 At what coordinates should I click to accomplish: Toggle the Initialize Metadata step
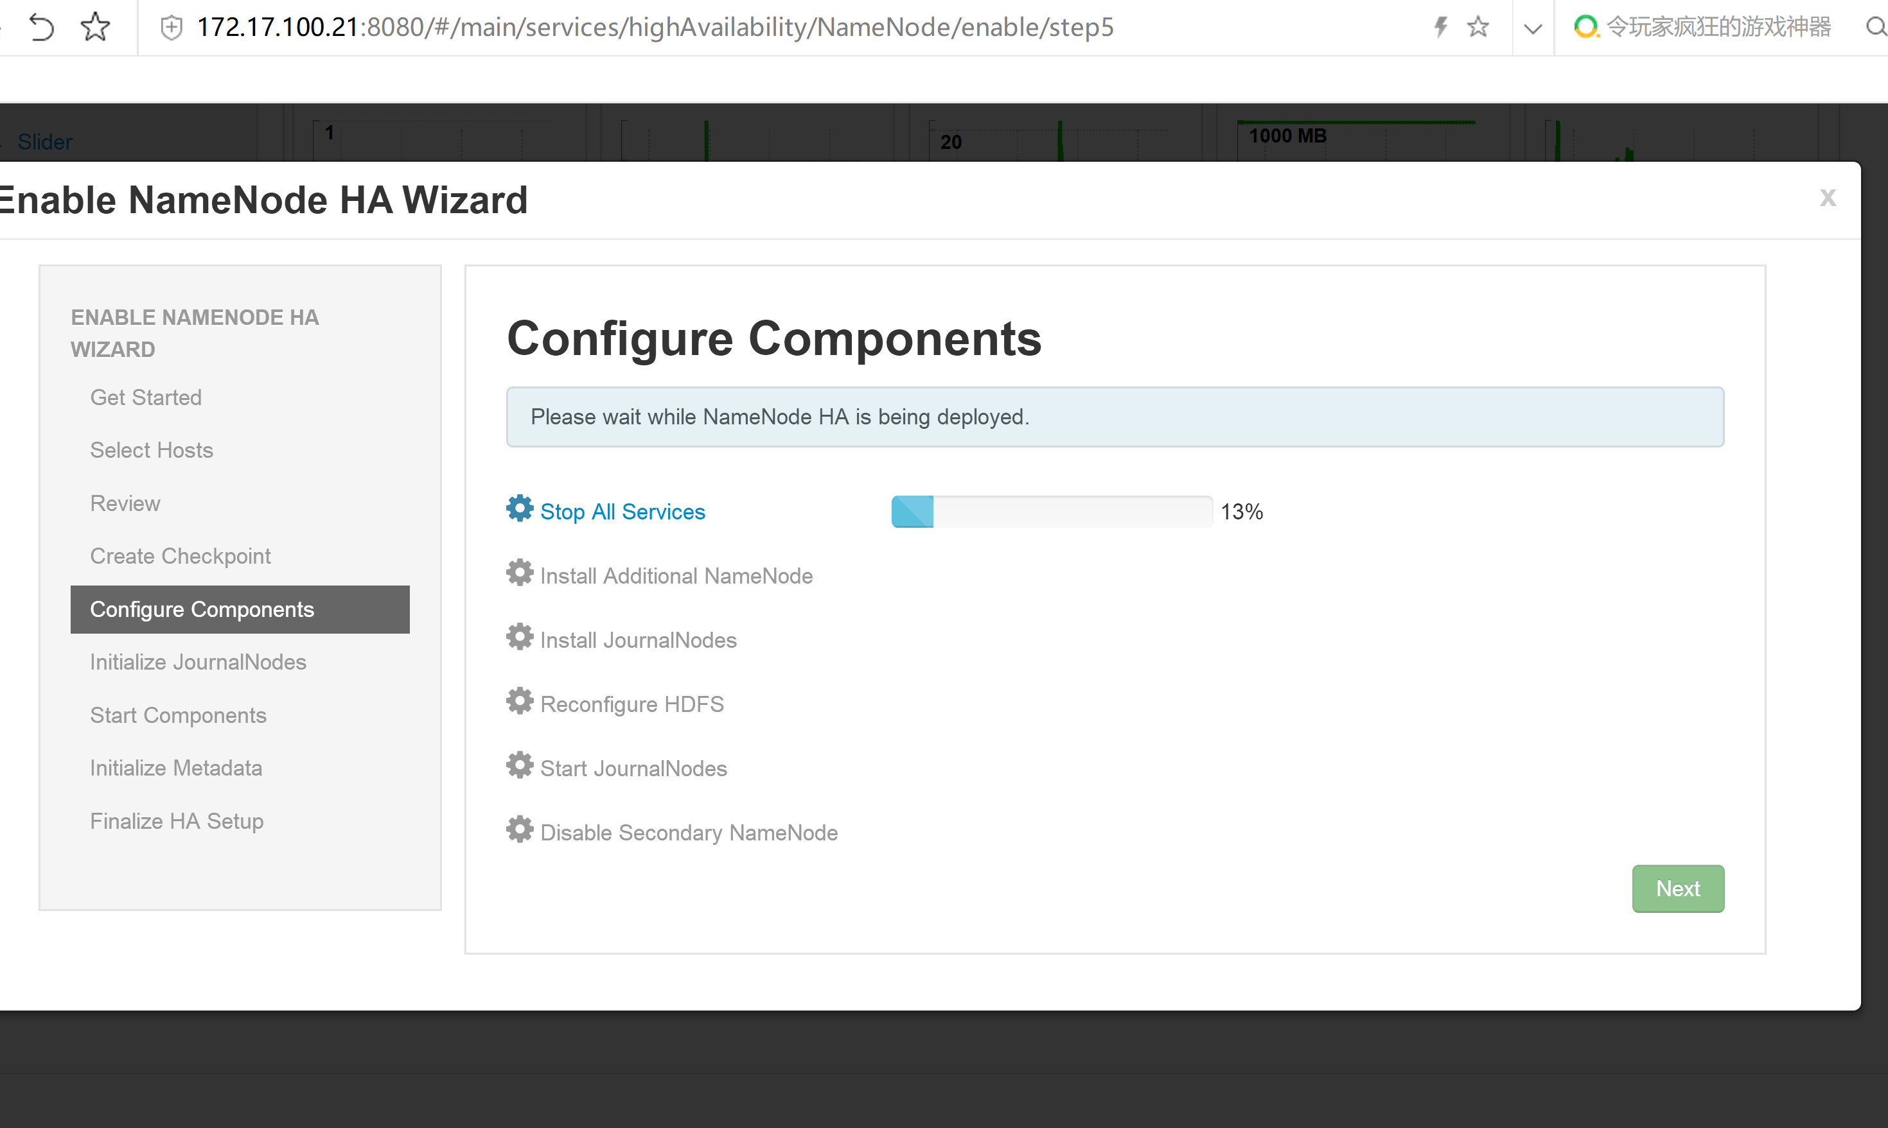[x=176, y=767]
